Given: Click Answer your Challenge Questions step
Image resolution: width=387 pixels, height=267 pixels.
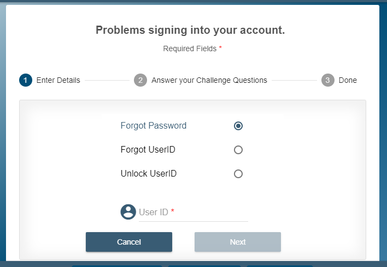Looking at the screenshot, I should pyautogui.click(x=209, y=80).
